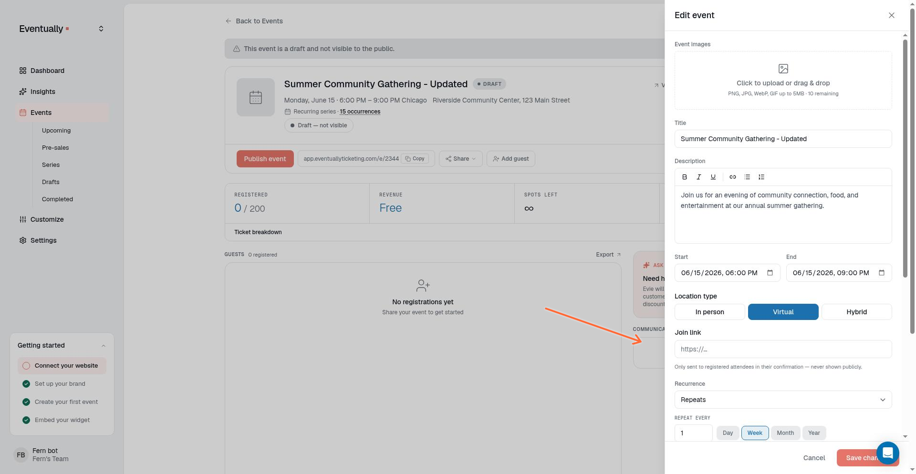The width and height of the screenshot is (916, 474).
Task: Click the End date field
Action: tap(839, 273)
